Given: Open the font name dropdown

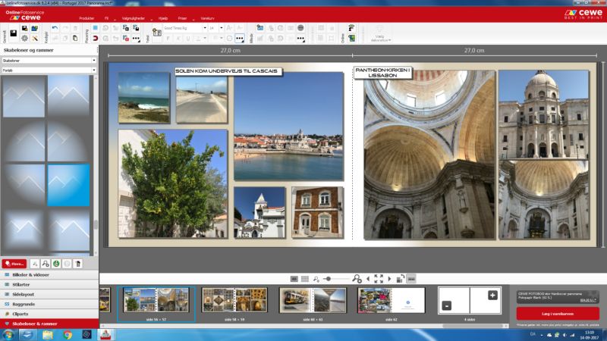Looking at the screenshot, I should [x=185, y=28].
